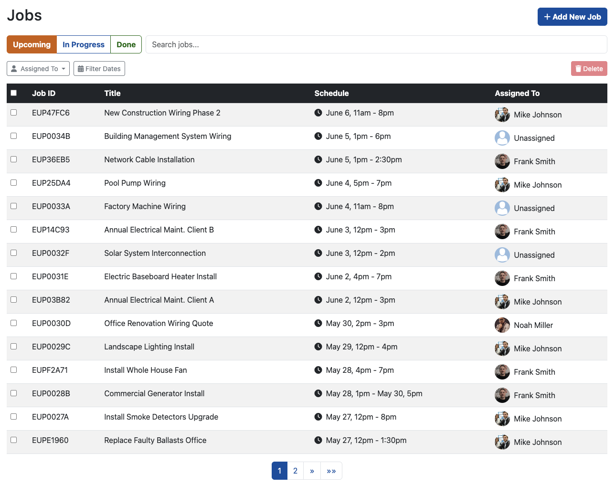Click the Search jobs input field
The width and height of the screenshot is (615, 485).
point(376,44)
